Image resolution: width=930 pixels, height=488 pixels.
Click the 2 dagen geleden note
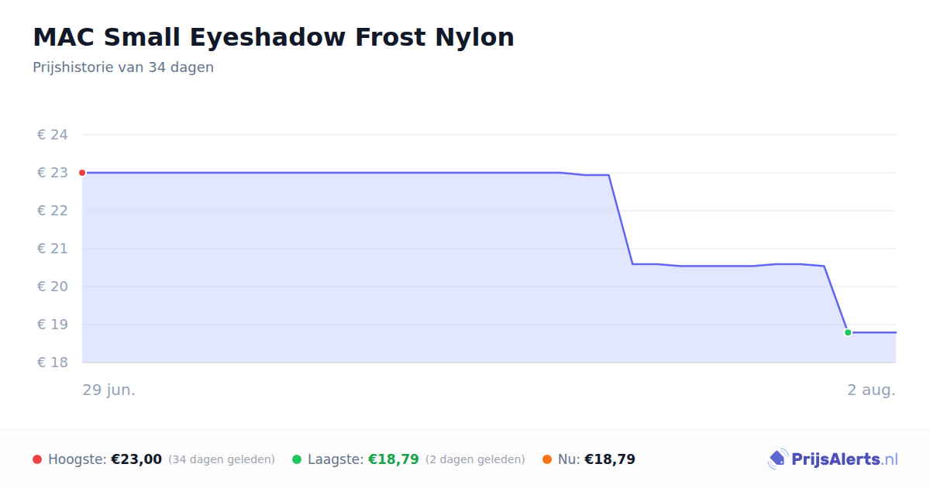click(475, 459)
